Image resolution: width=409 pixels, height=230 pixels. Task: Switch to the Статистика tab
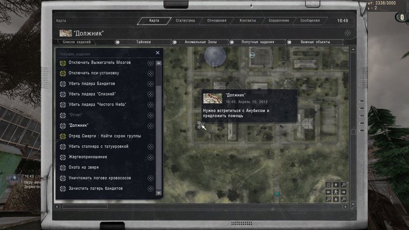click(x=185, y=20)
